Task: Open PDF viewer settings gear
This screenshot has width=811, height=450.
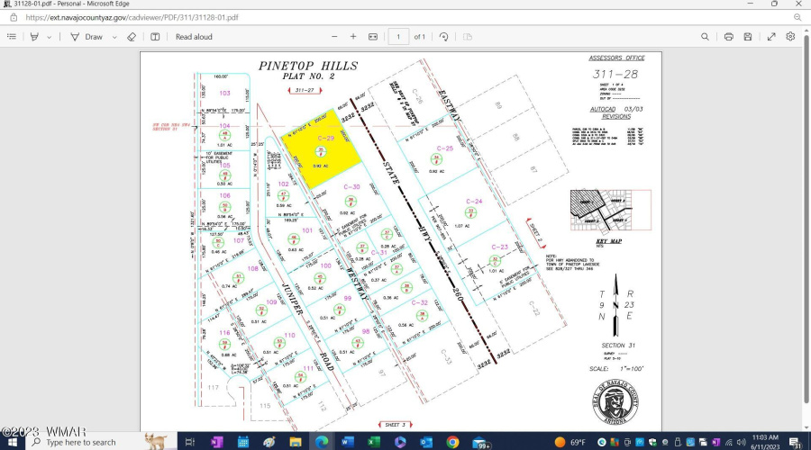Action: pos(790,37)
